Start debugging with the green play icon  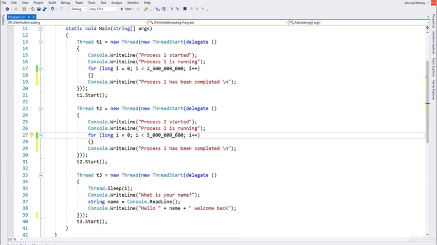pos(122,9)
